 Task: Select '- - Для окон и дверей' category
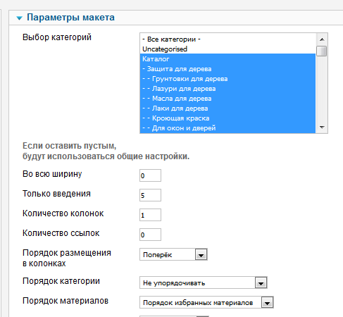point(227,128)
